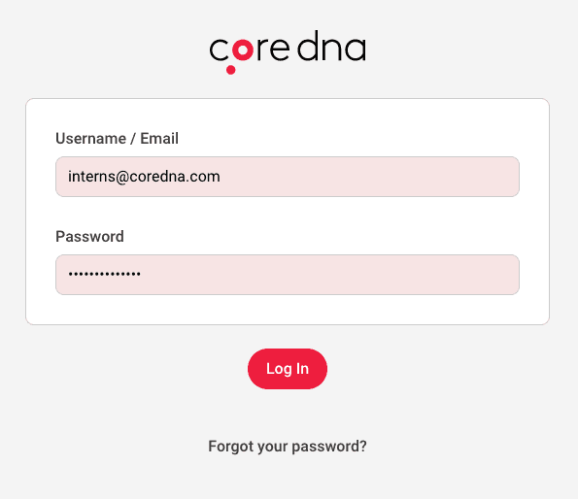578x499 pixels.
Task: Click the red Log In button
Action: click(288, 369)
